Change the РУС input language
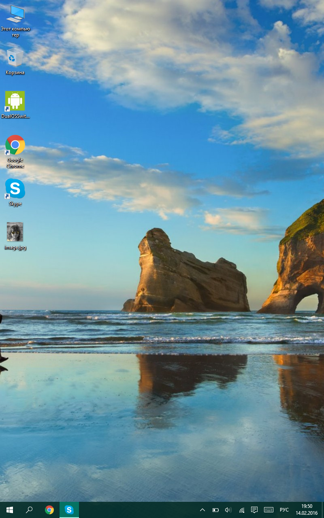Viewport: 324px width, 518px height. pyautogui.click(x=284, y=510)
